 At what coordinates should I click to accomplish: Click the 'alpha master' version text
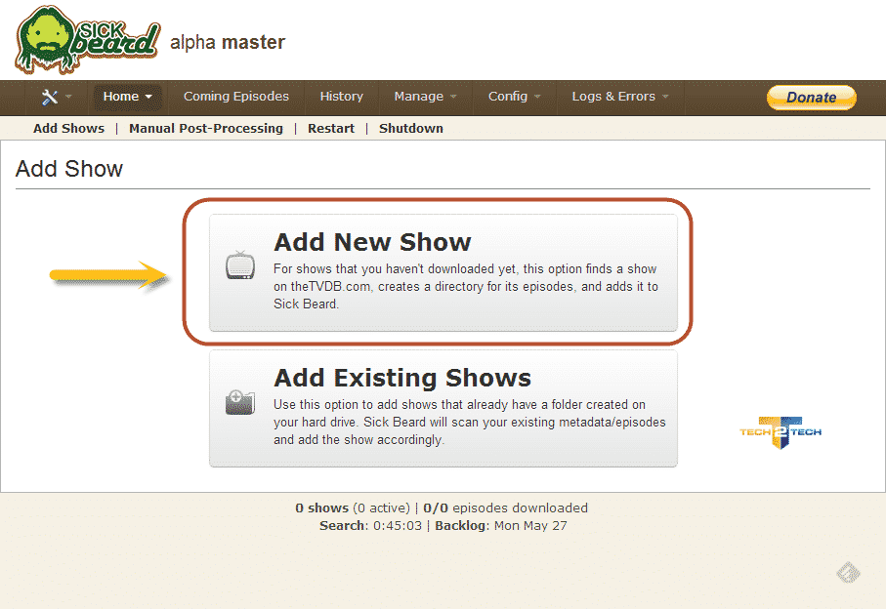tap(228, 42)
